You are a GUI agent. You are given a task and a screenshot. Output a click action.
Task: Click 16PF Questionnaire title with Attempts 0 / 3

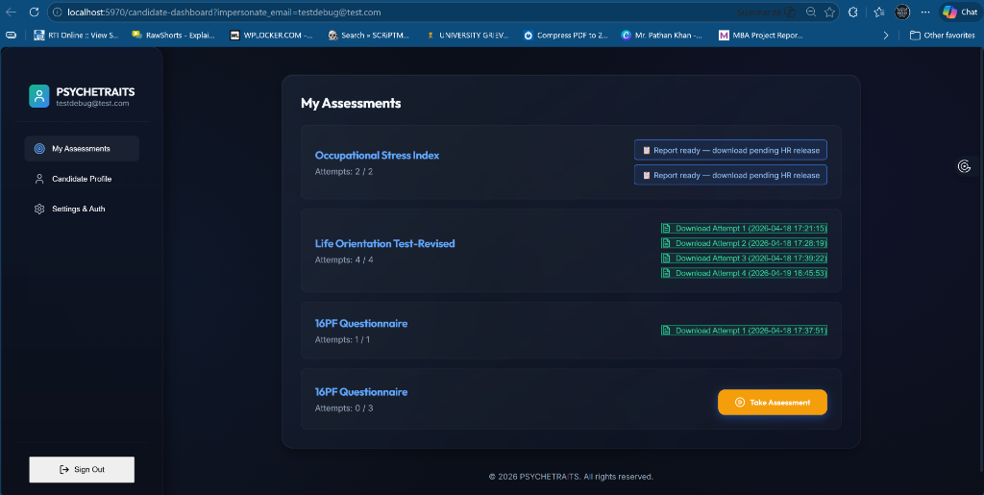pos(361,391)
